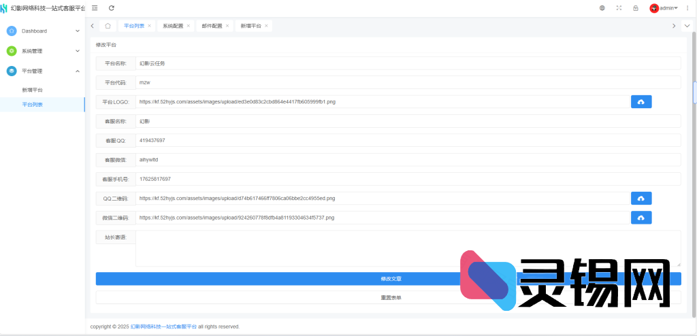This screenshot has width=697, height=336.
Task: Click the lock screen icon
Action: click(636, 8)
